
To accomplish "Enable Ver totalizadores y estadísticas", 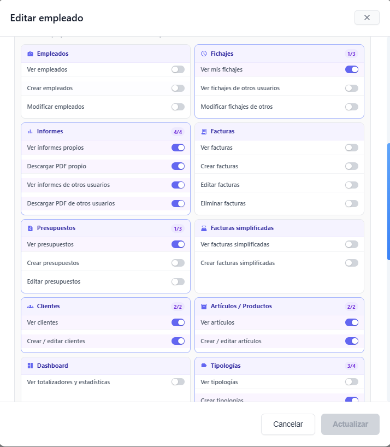I will [x=178, y=382].
